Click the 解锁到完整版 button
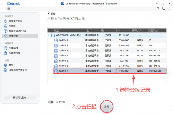The image size is (173, 114). point(20,98)
